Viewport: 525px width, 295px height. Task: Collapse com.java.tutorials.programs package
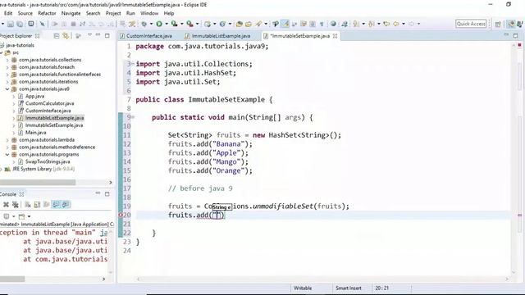[x=7, y=155]
